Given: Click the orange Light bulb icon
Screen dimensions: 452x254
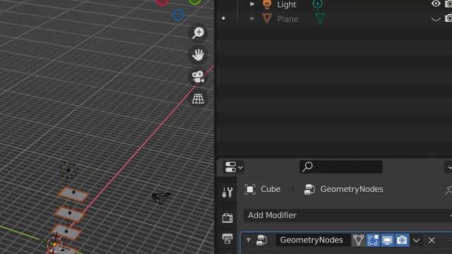Looking at the screenshot, I should [x=267, y=4].
